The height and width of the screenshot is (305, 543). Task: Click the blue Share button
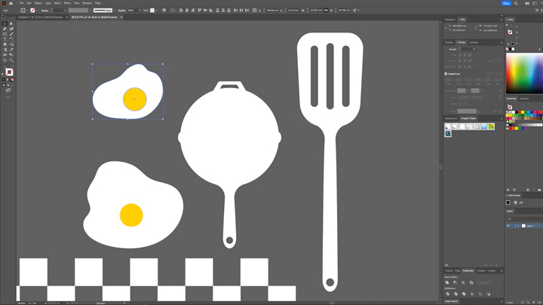pos(506,3)
